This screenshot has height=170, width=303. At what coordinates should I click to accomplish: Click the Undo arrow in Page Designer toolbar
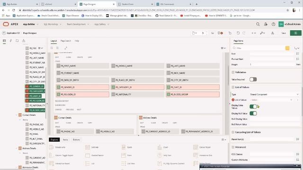[x=238, y=33]
